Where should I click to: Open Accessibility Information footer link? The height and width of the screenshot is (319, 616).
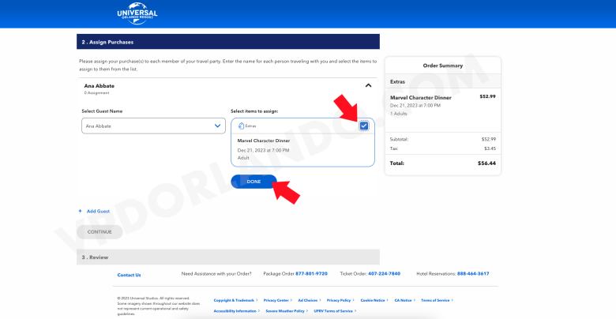tap(237, 311)
